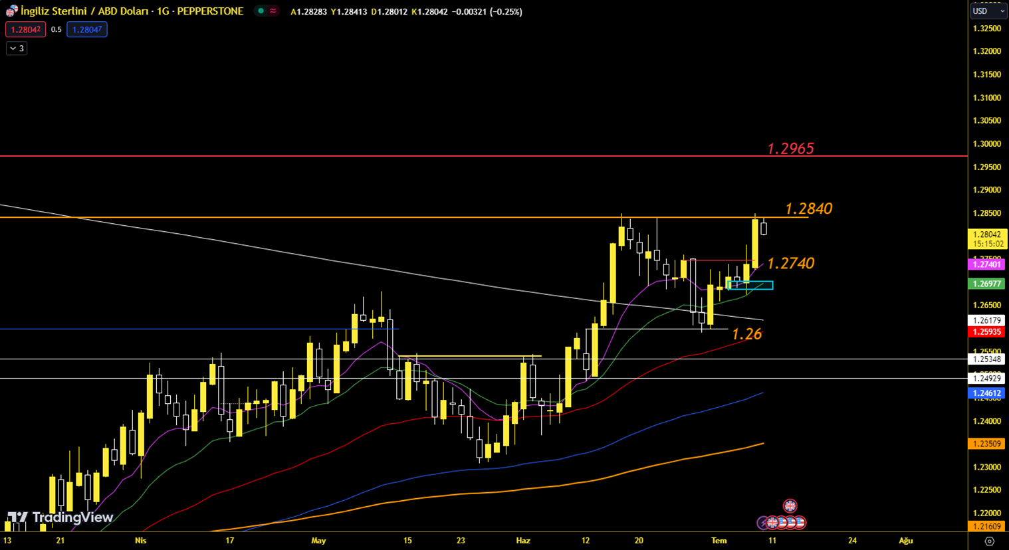
Task: Click the white 1.24929 price scale label
Action: (987, 379)
